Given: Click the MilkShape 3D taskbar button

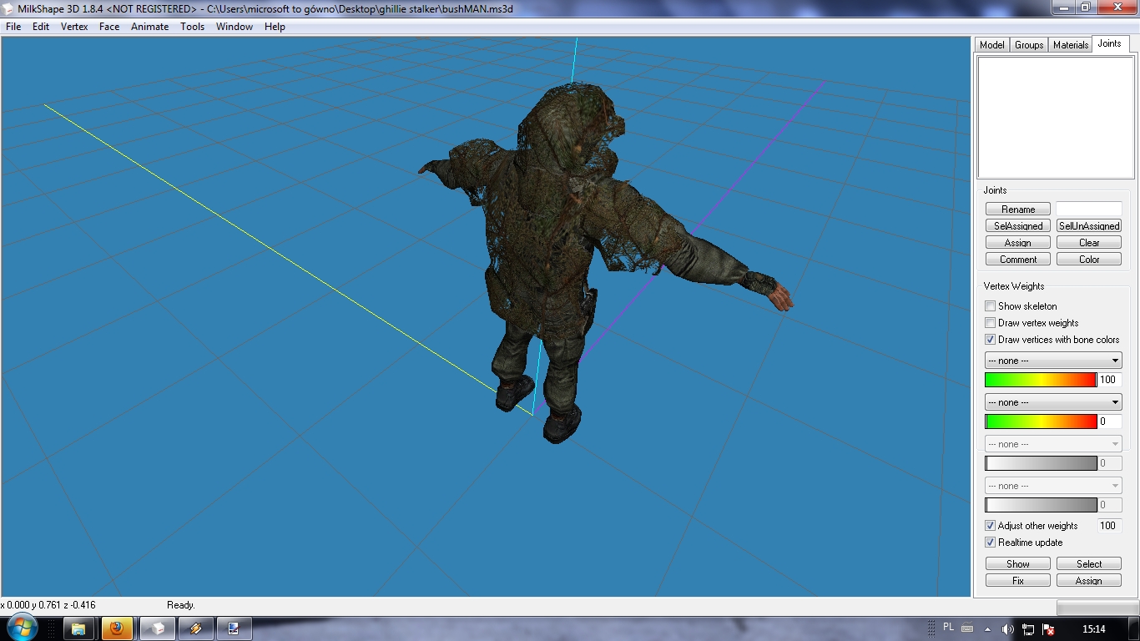Looking at the screenshot, I should tap(157, 628).
